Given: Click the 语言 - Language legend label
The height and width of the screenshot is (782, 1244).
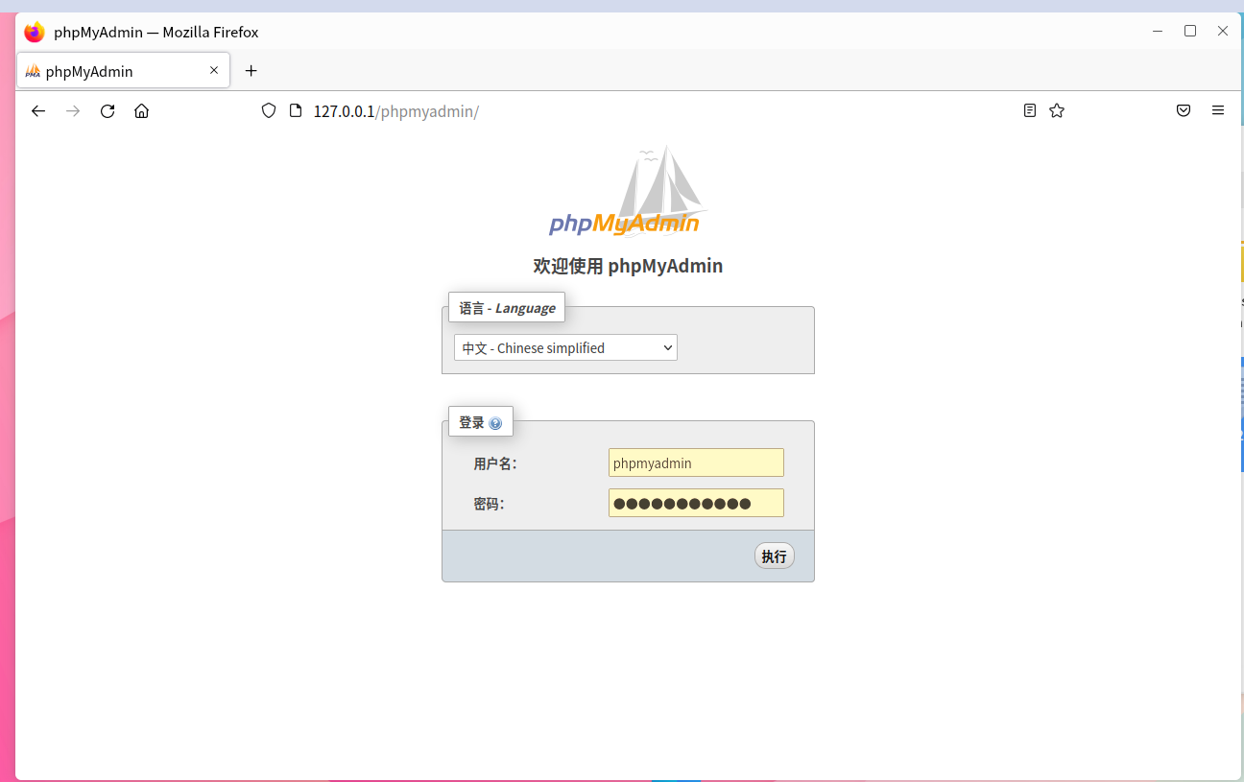Looking at the screenshot, I should (507, 308).
